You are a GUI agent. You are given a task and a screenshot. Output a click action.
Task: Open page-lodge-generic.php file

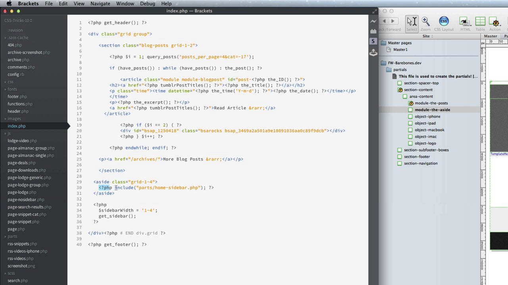click(x=29, y=178)
